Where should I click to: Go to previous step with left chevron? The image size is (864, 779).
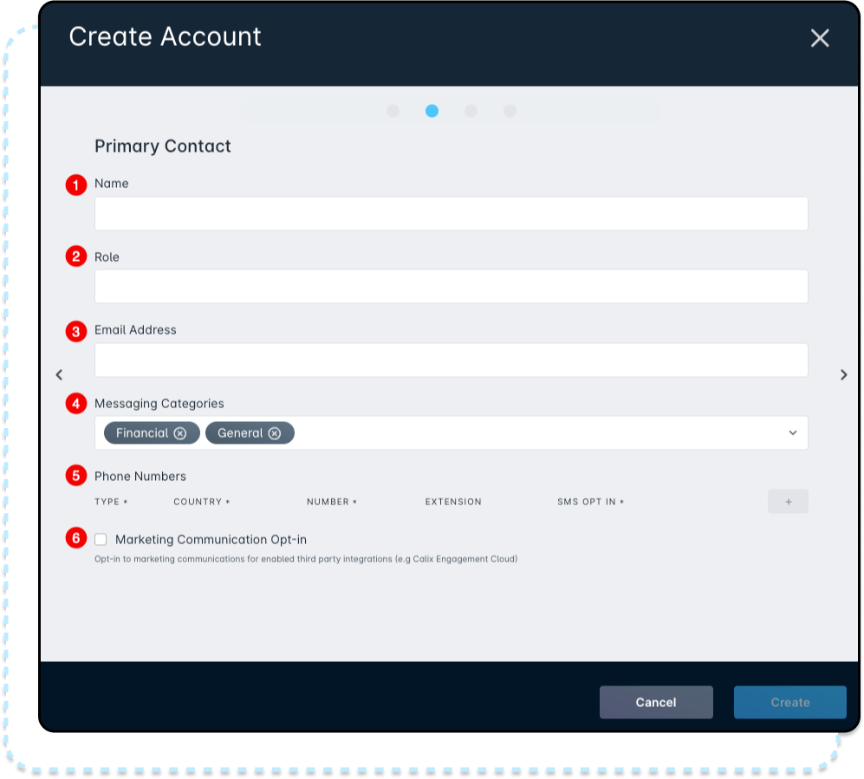coord(59,374)
